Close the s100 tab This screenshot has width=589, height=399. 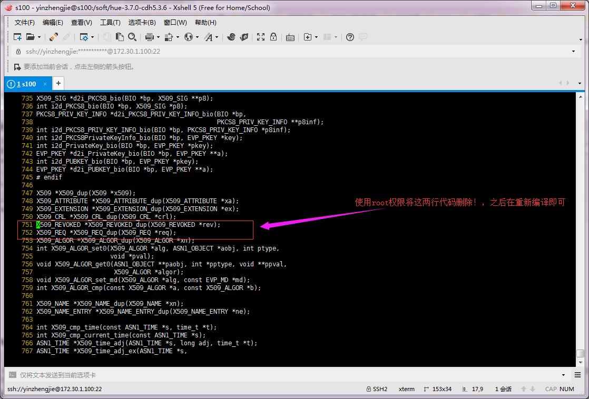point(45,84)
